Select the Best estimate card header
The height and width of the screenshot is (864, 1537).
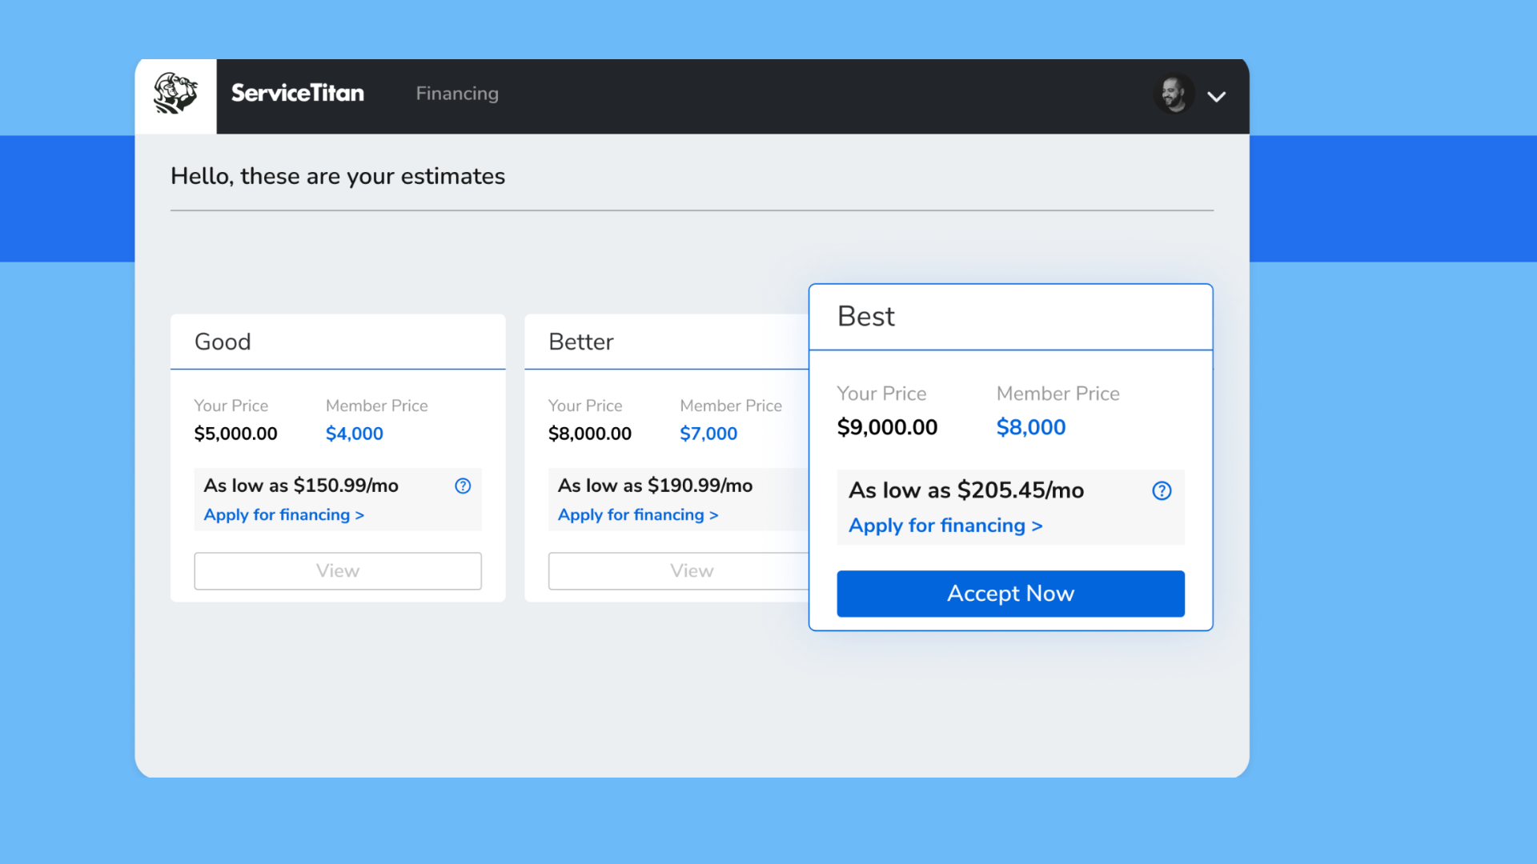[x=866, y=317]
